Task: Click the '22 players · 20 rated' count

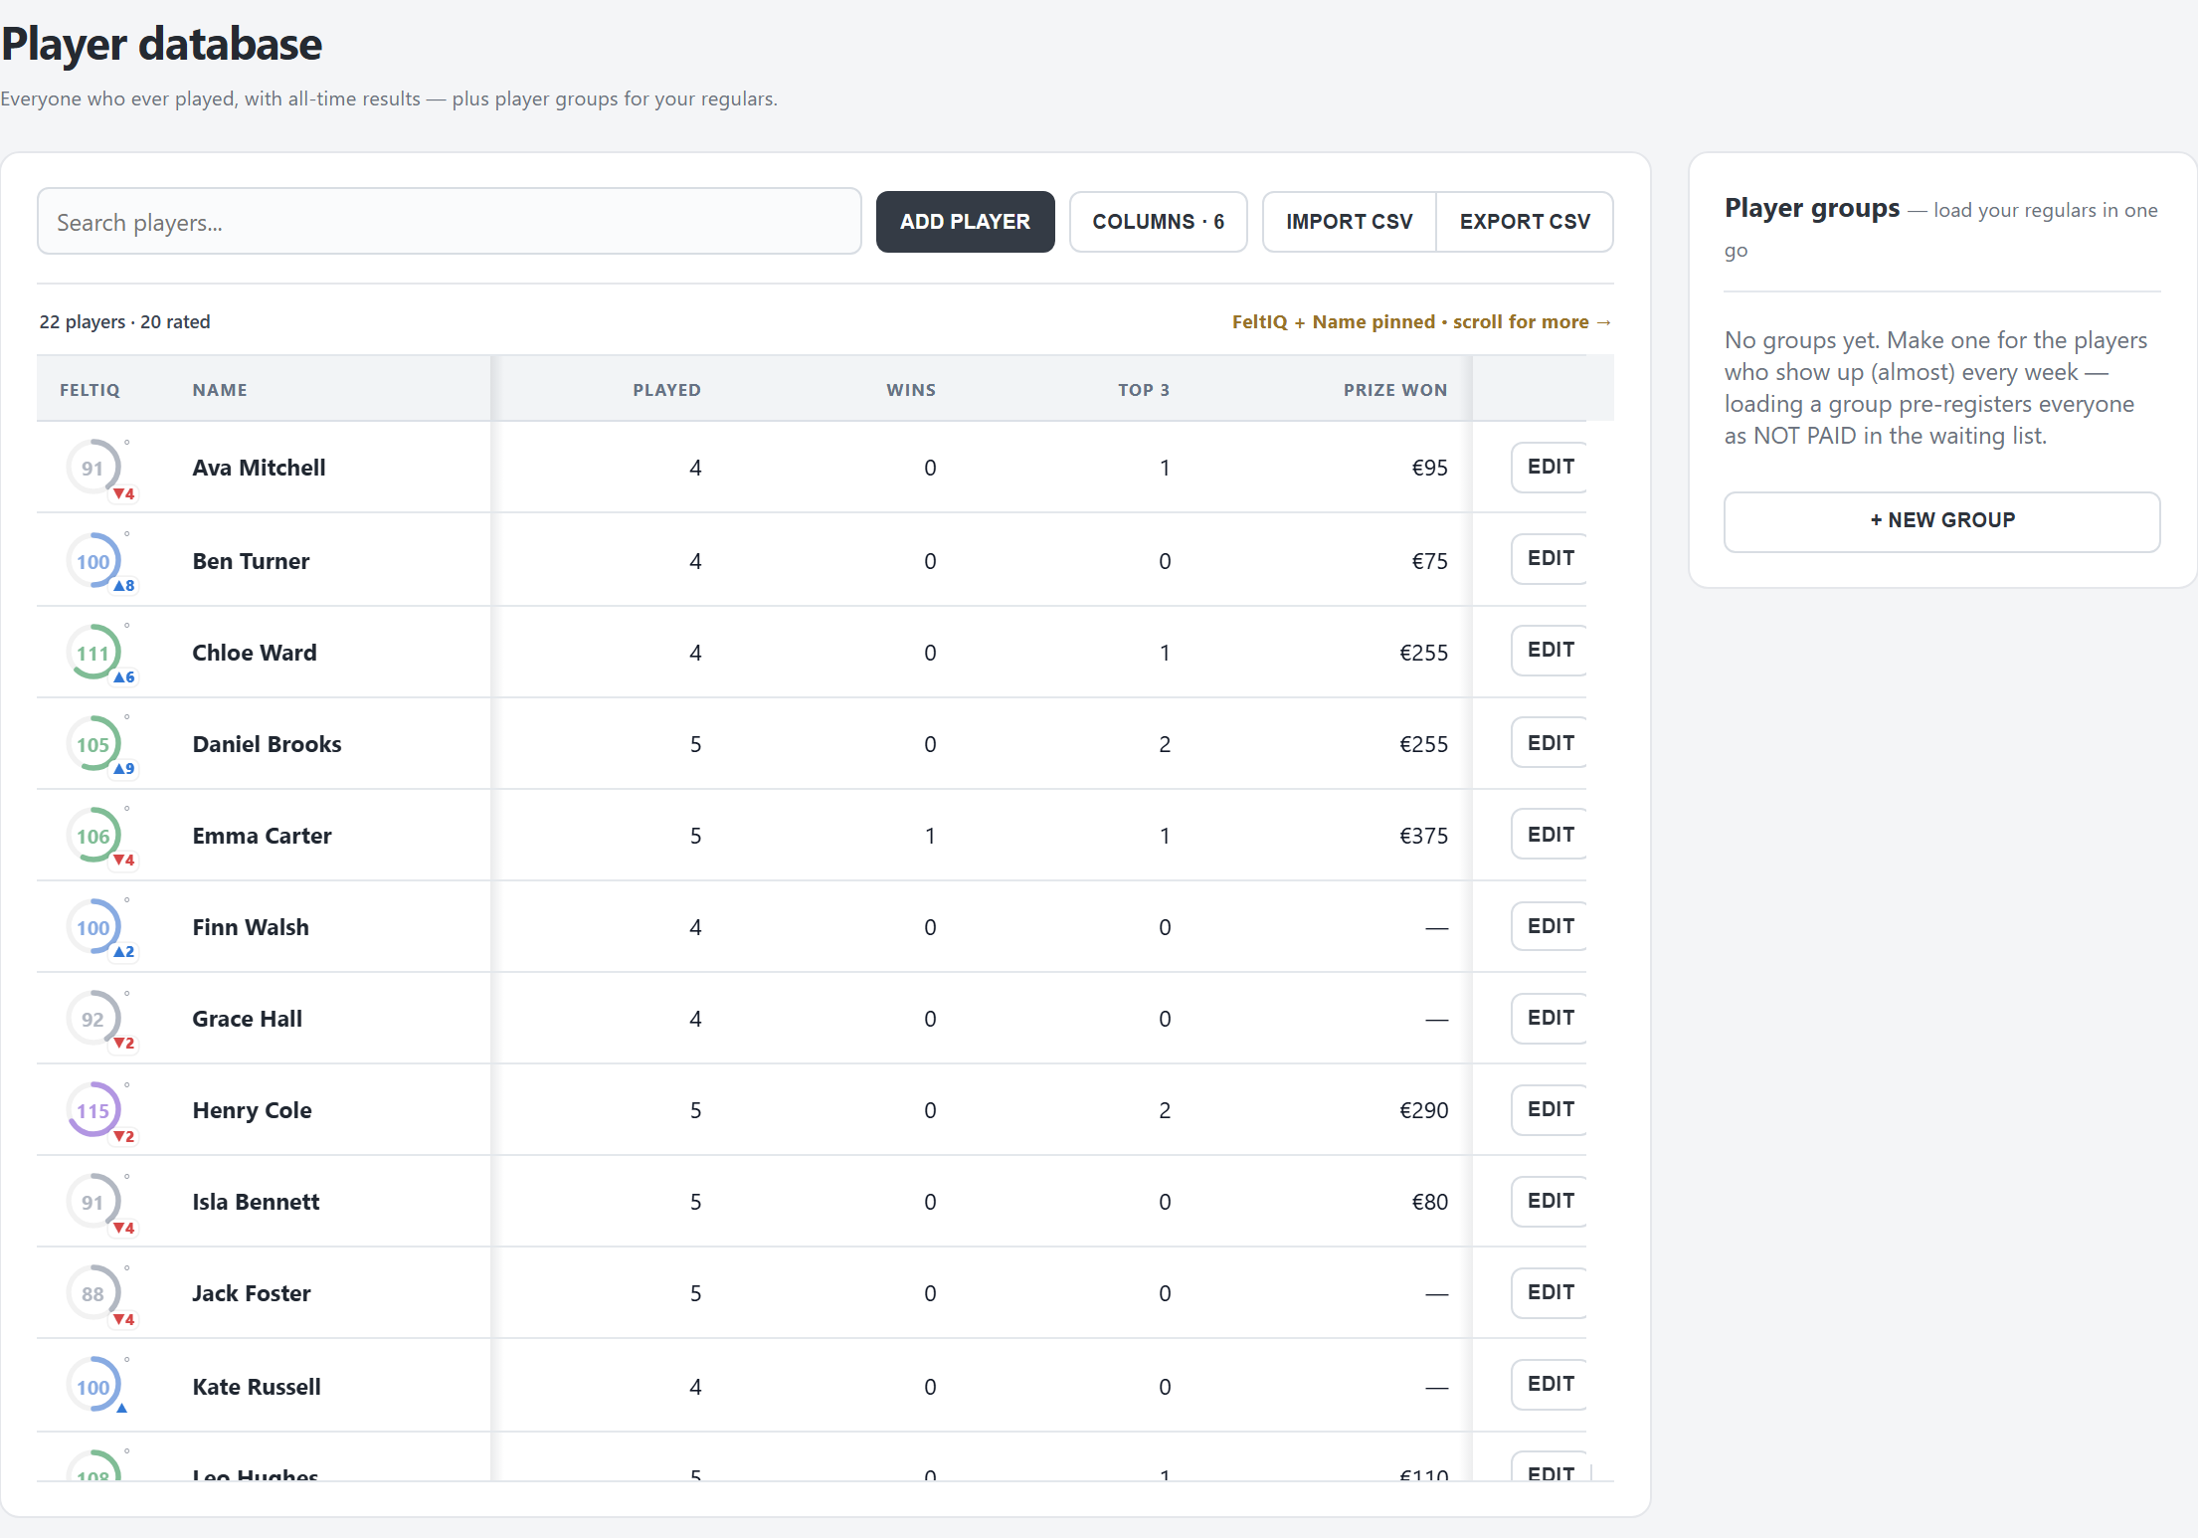Action: (x=124, y=322)
